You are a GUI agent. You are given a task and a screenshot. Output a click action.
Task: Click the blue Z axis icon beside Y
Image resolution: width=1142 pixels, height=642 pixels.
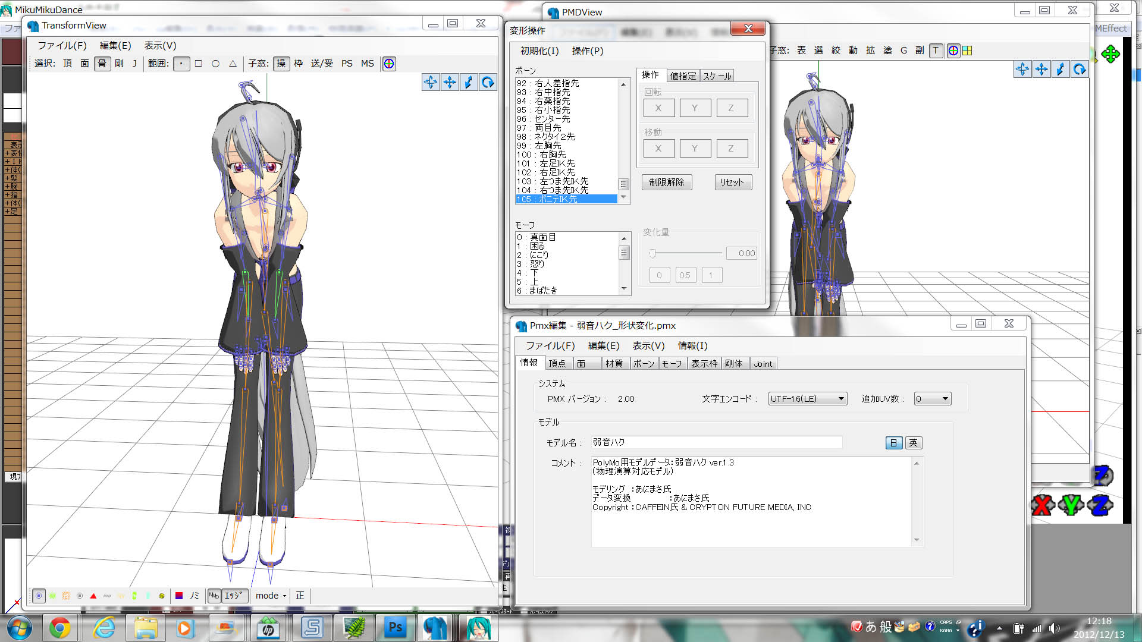(1100, 505)
